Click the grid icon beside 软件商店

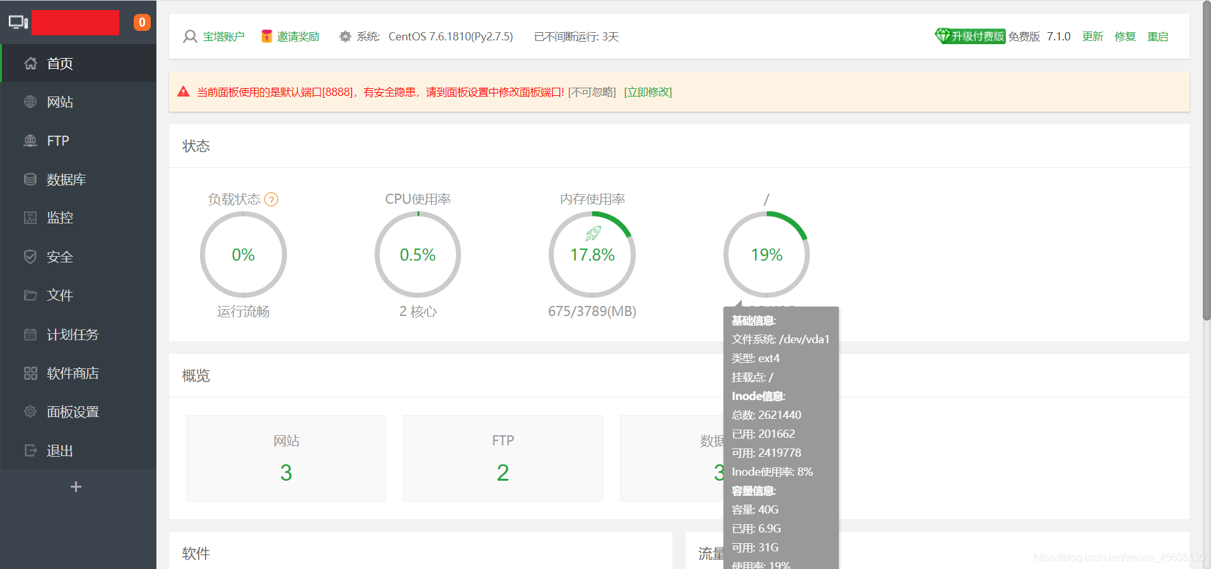[x=30, y=373]
